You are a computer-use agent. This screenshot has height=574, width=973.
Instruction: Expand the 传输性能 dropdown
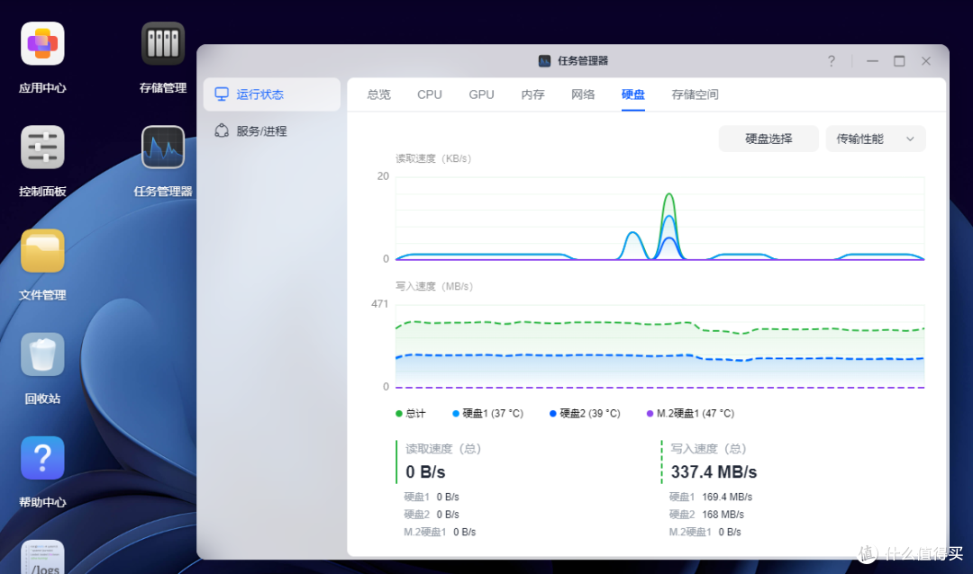coord(876,139)
